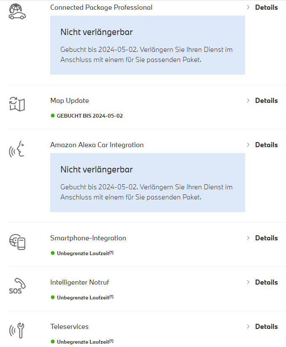This screenshot has width=286, height=347.
Task: Click the Intelligenter Notruf SOS phone icon
Action: [17, 285]
